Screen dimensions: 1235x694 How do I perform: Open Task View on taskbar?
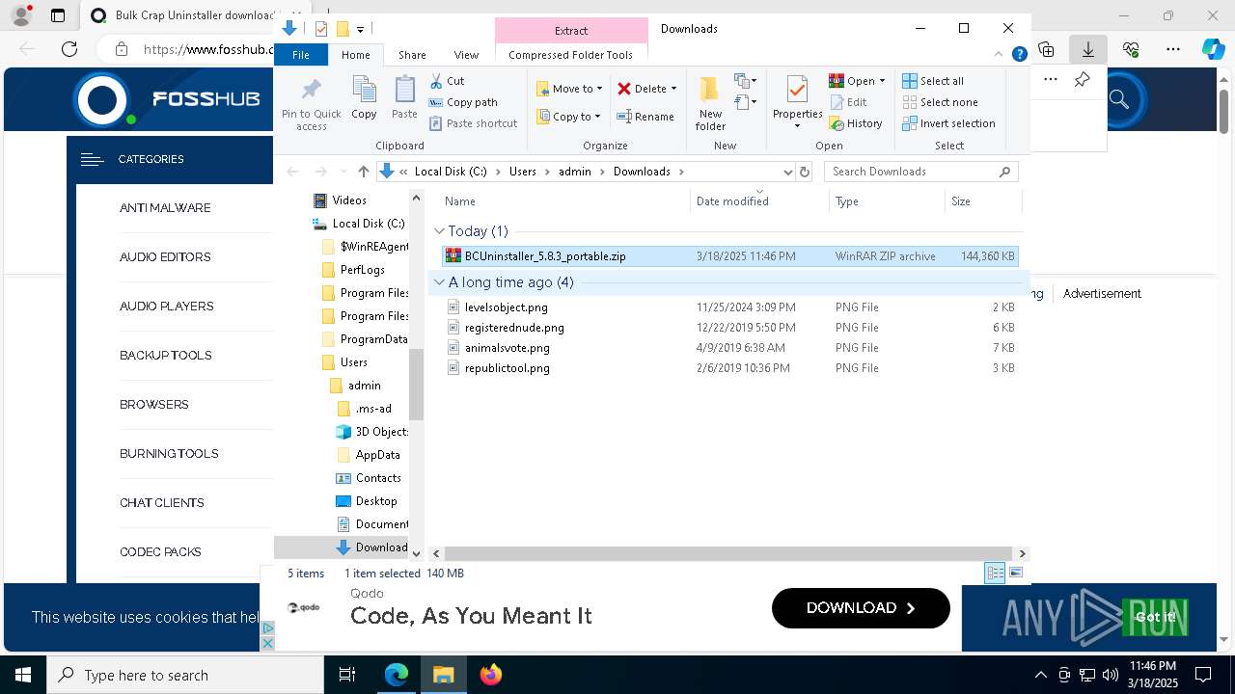pos(347,675)
